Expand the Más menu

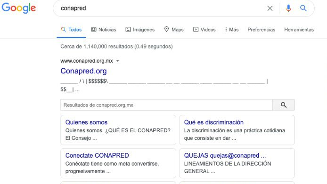pyautogui.click(x=232, y=30)
